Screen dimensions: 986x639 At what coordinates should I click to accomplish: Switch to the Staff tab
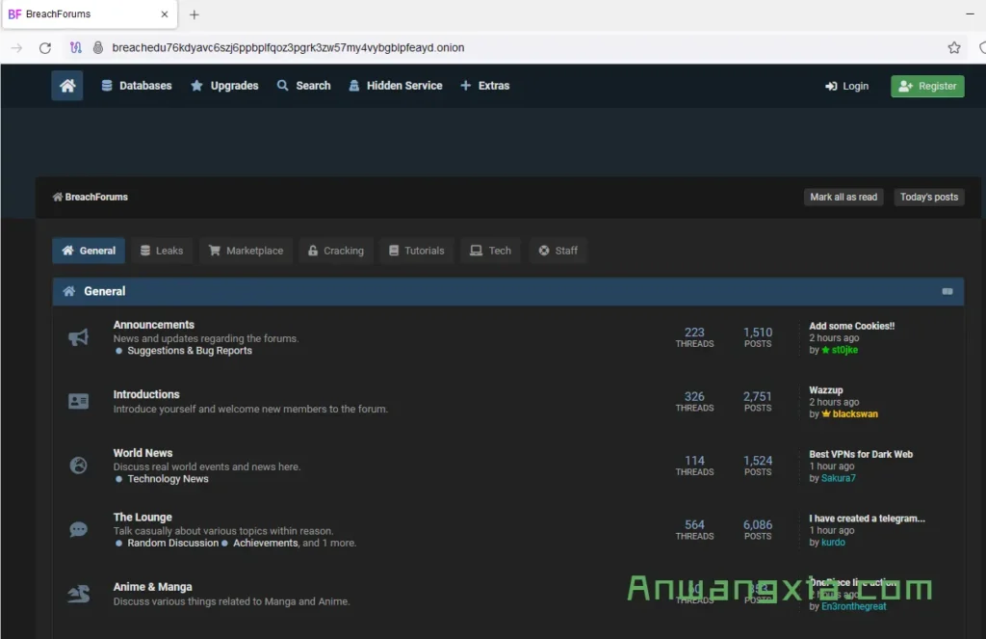(558, 251)
